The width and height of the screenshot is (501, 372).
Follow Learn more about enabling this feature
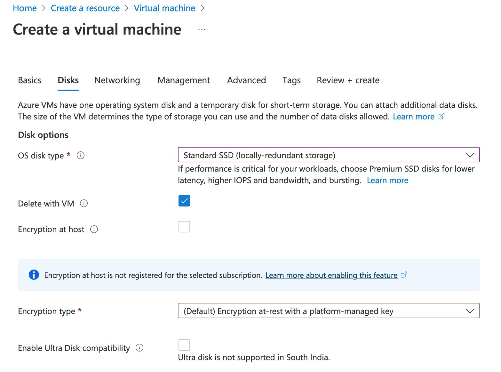331,275
